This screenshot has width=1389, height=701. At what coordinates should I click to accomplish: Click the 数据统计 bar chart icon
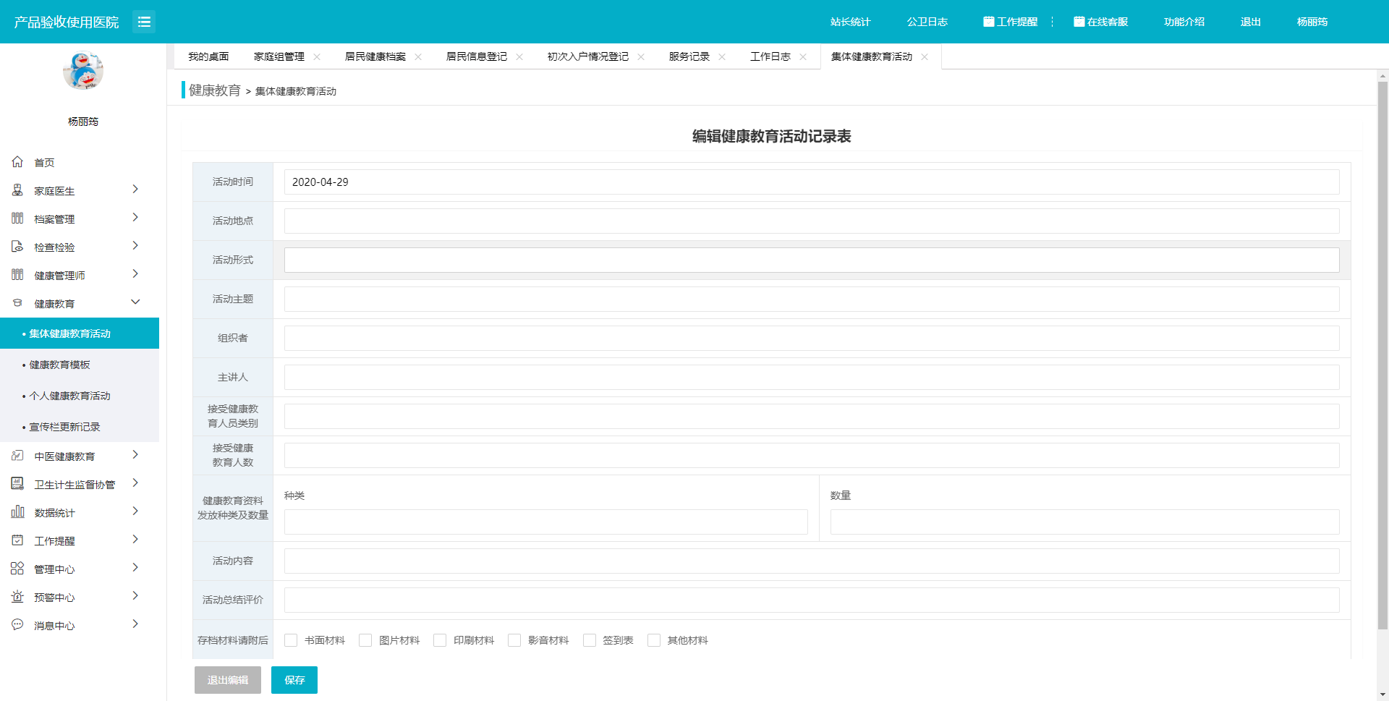pos(17,512)
